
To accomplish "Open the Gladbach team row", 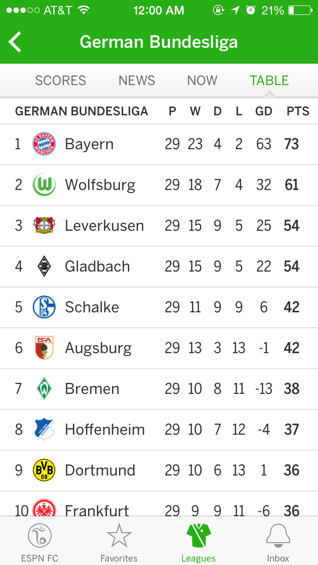I will (x=159, y=267).
